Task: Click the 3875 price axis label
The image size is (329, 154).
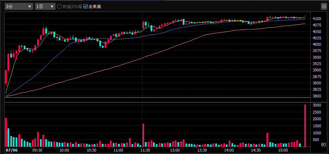Action: (x=317, y=77)
